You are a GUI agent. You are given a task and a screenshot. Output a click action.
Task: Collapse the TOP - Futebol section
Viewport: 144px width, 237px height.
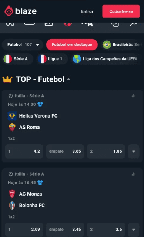point(68,79)
